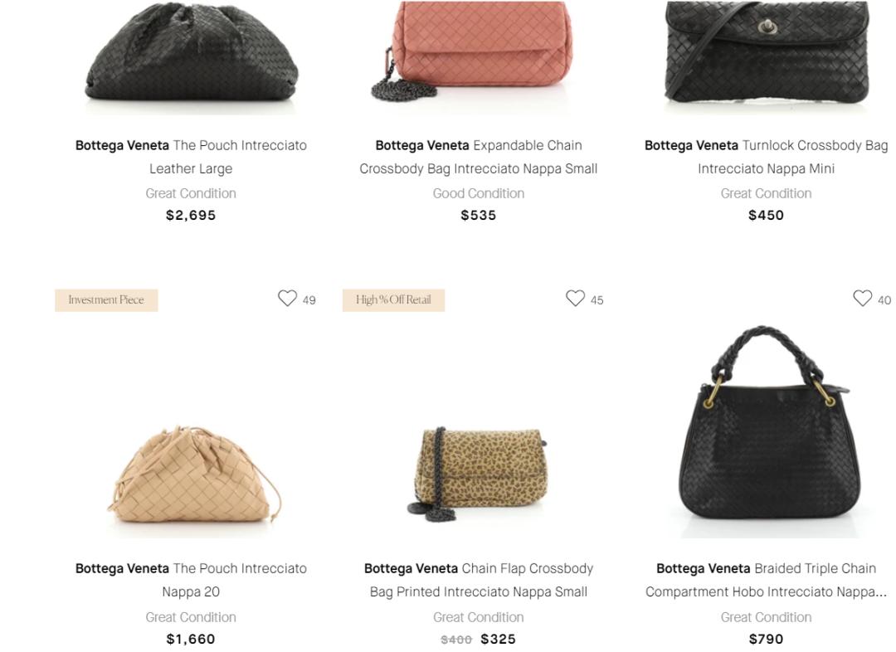The width and height of the screenshot is (896, 652).
Task: Open leopard print Chain Flap Crossbody image
Action: coord(478,473)
